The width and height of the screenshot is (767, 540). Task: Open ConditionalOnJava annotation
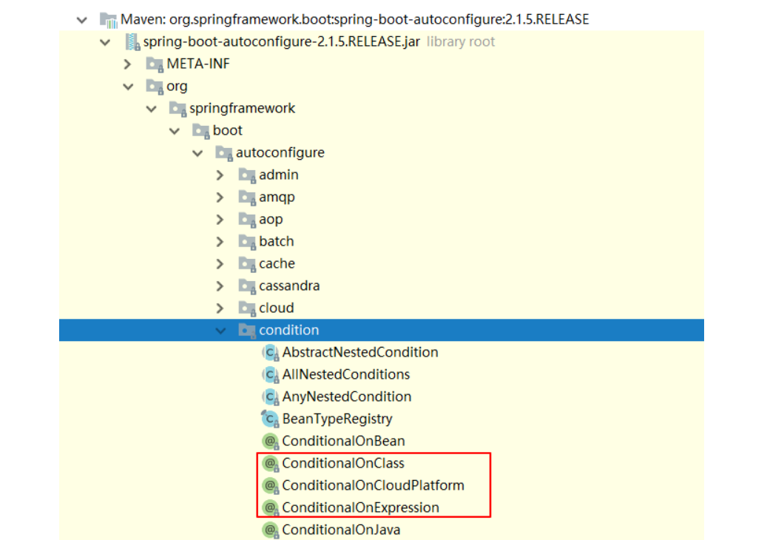pos(341,530)
